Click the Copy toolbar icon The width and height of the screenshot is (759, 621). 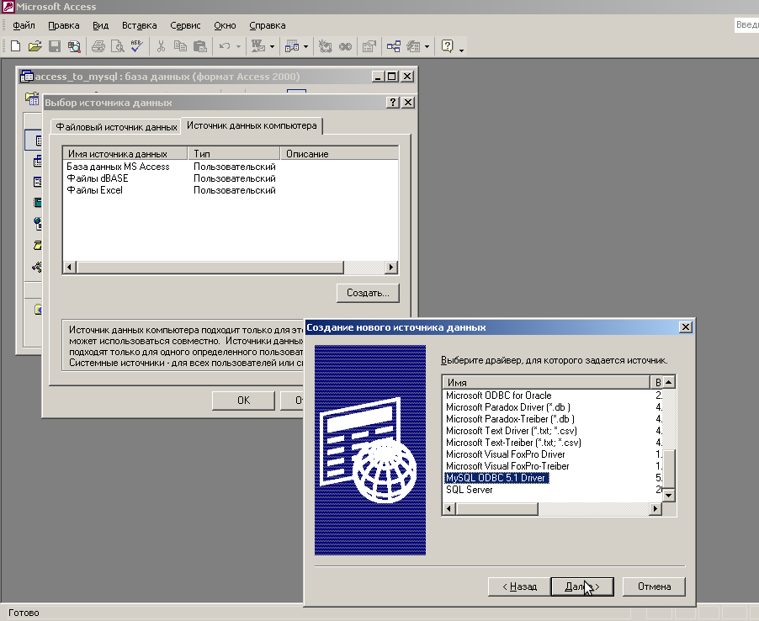tap(180, 46)
